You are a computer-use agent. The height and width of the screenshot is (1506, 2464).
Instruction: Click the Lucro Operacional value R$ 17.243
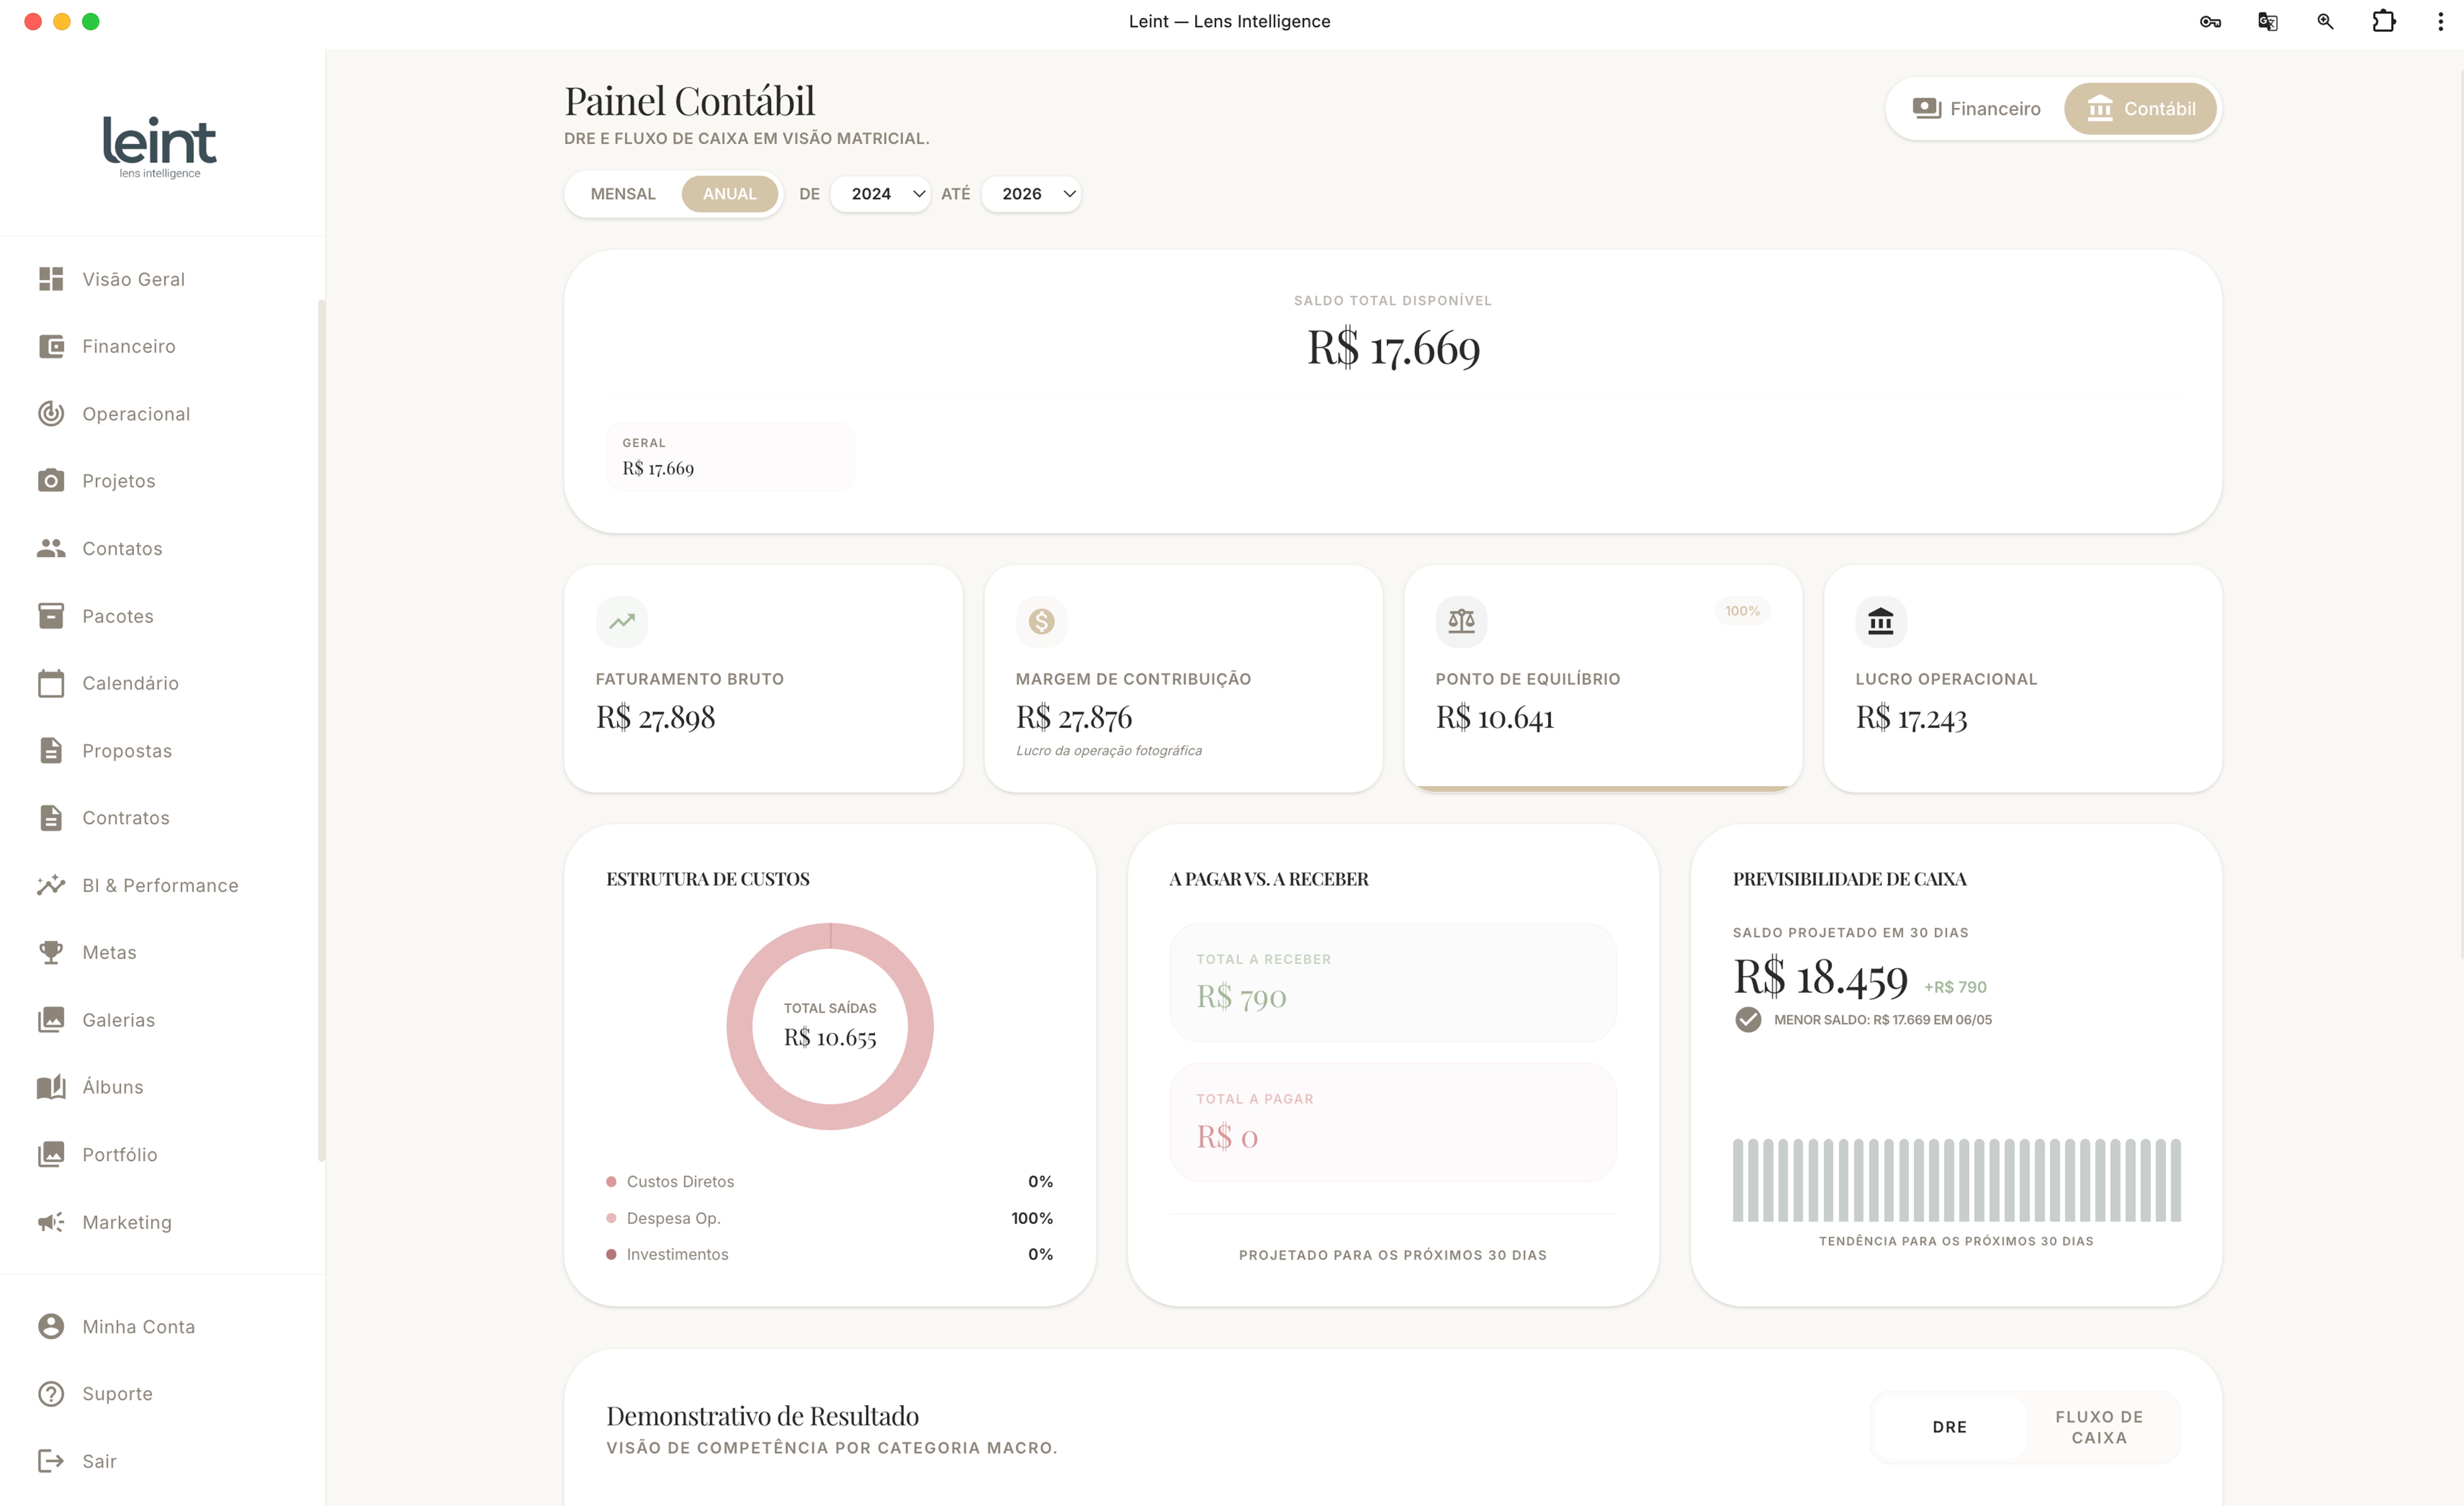pyautogui.click(x=1911, y=718)
